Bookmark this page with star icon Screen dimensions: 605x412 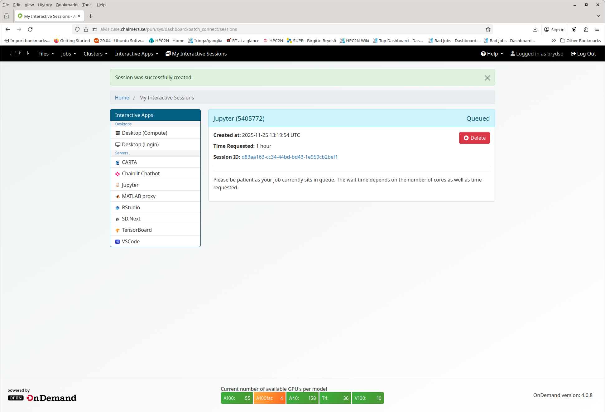coord(488,29)
